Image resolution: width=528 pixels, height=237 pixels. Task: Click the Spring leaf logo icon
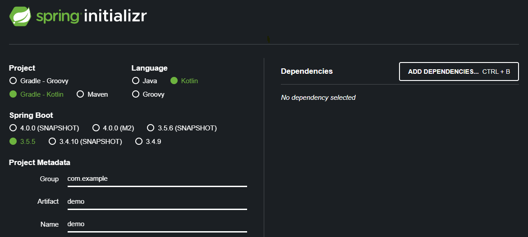20,16
